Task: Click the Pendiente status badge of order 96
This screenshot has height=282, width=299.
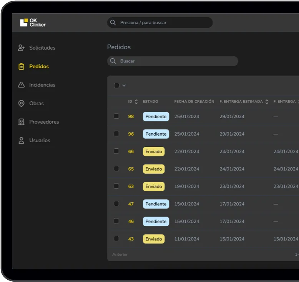Action: coord(156,134)
